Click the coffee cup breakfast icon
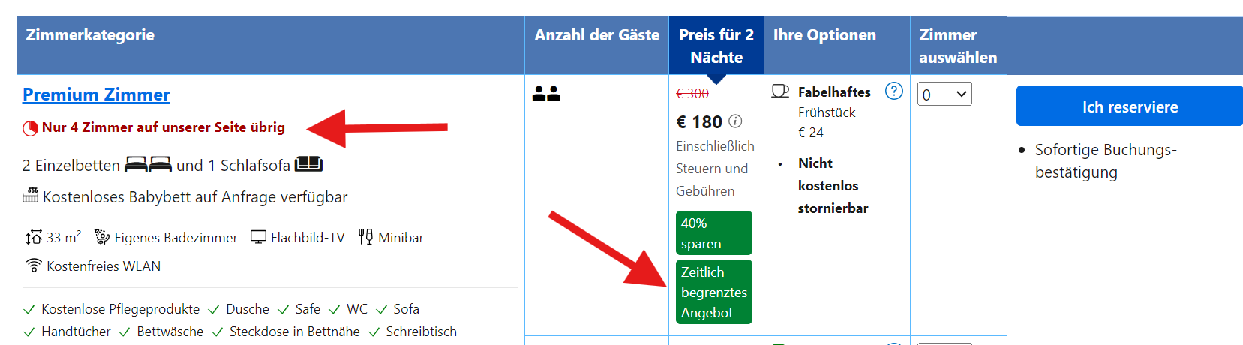 [x=780, y=91]
